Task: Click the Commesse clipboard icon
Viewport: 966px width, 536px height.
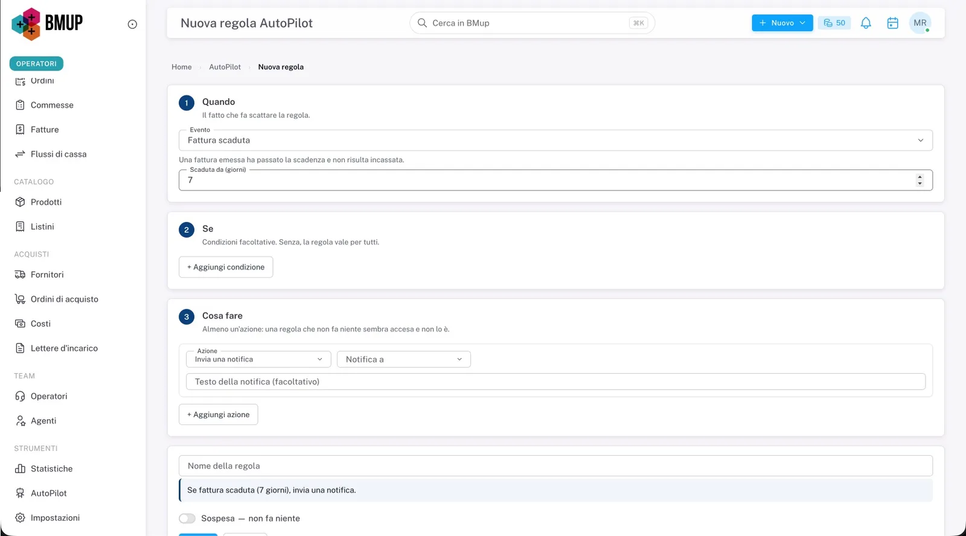Action: [20, 105]
